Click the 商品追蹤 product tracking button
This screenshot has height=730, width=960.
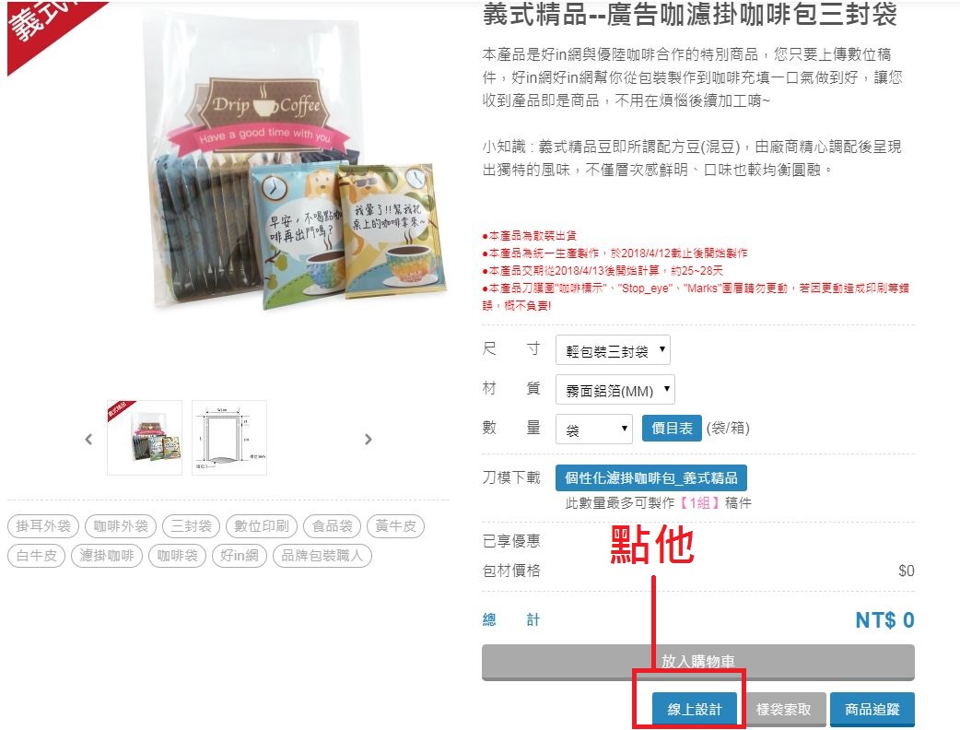click(872, 709)
